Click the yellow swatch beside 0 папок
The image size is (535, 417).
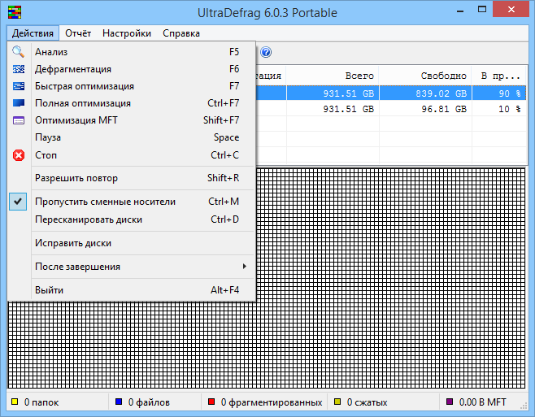[15, 402]
